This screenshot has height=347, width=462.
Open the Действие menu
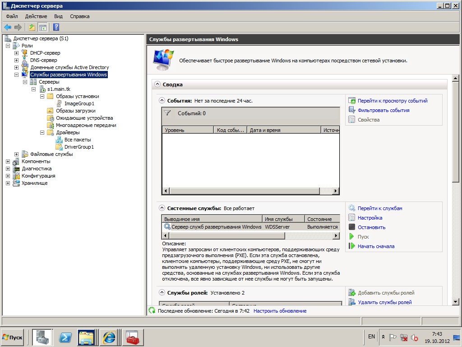36,16
